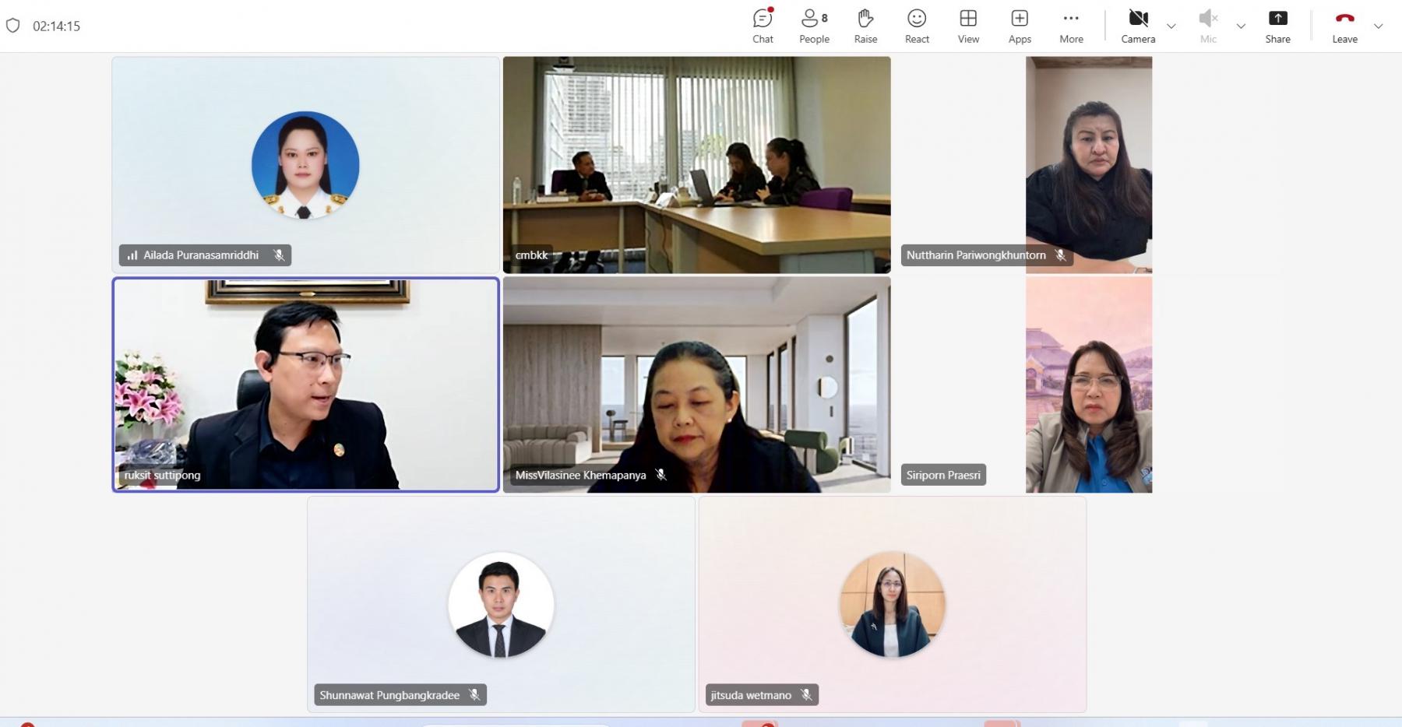Click the ruksit suttipong active speaker tile
The width and height of the screenshot is (1402, 727).
click(x=306, y=385)
